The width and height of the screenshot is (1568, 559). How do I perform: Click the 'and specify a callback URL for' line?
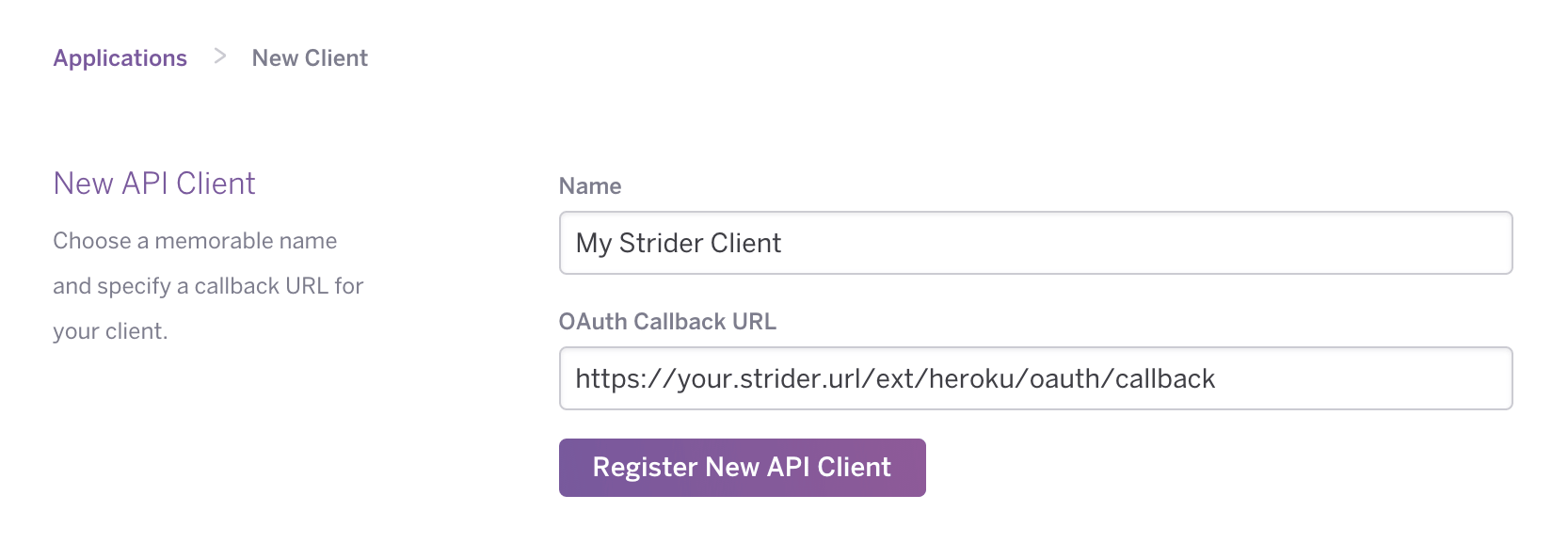[208, 286]
